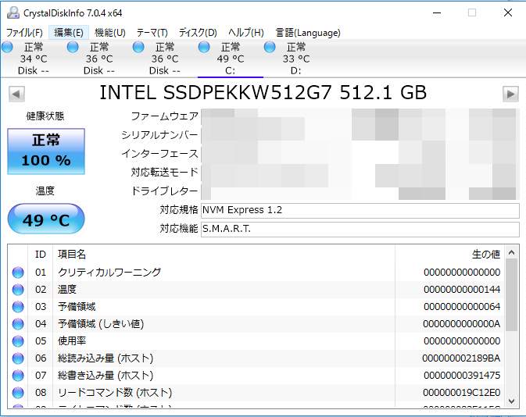526x417 pixels.
Task: Select the first 36 °C disk status orb
Action: click(x=73, y=48)
